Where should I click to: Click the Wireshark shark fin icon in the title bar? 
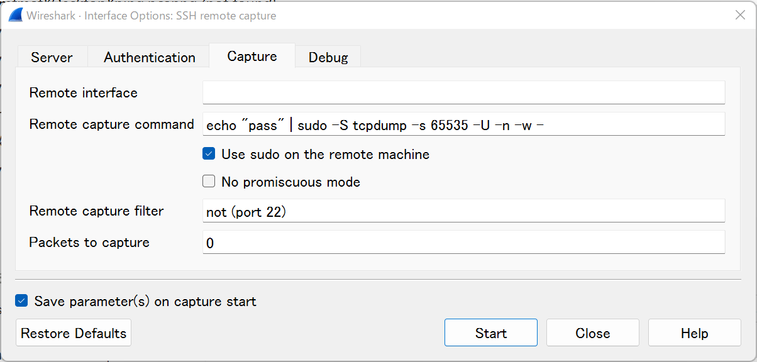point(16,16)
